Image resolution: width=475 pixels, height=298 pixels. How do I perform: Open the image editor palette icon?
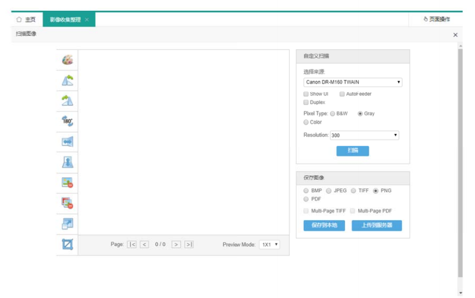67,60
